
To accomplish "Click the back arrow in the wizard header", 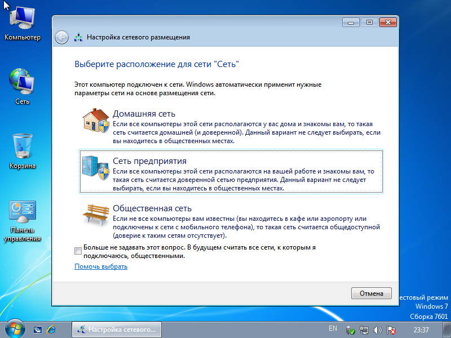I will 61,38.
